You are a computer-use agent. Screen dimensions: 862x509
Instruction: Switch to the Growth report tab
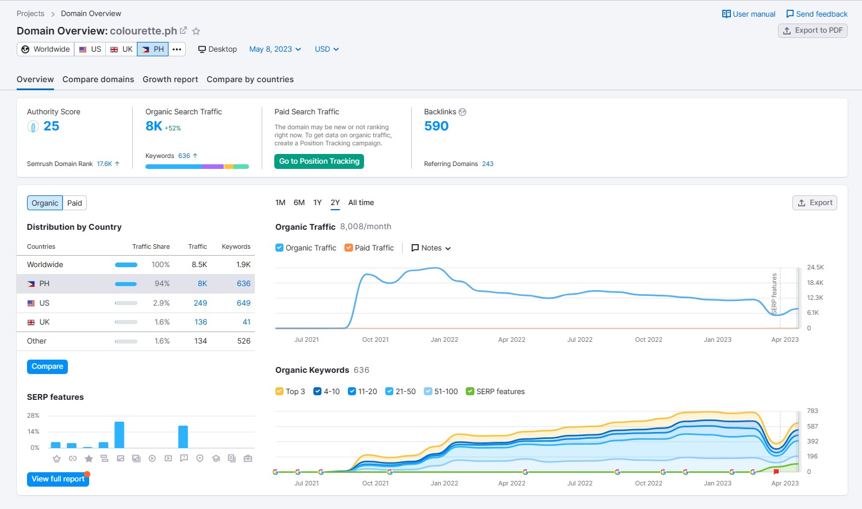[x=170, y=79]
